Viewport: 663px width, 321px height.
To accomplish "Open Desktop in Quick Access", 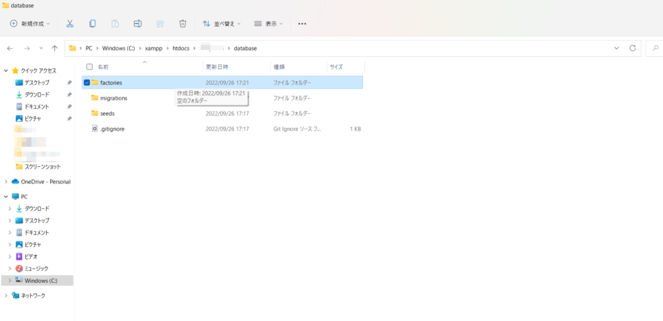I will (36, 83).
